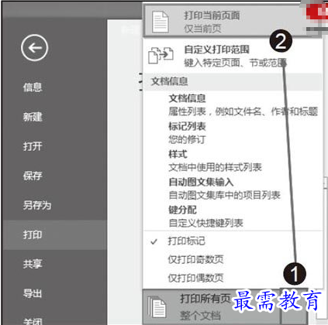The height and width of the screenshot is (325, 328).
Task: Open the 新建 backstage tab
Action: click(33, 117)
